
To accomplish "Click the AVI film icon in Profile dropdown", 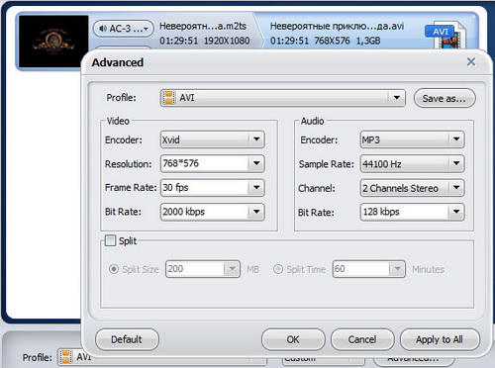I will (x=169, y=98).
